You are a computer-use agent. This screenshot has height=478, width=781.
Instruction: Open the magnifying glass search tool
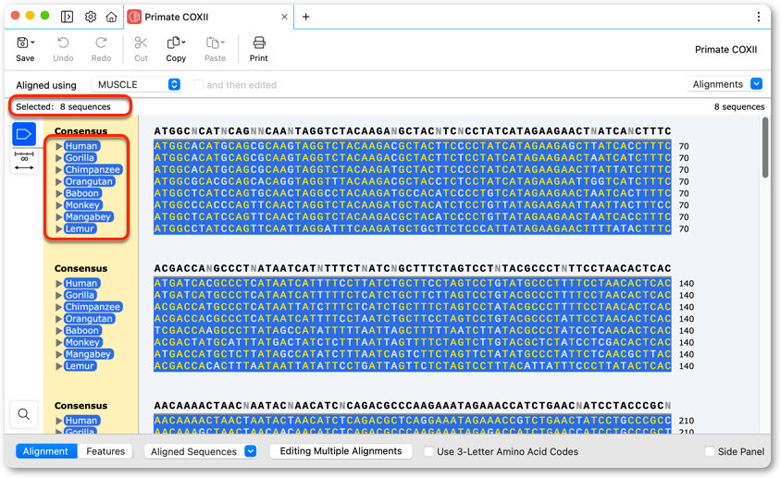23,414
